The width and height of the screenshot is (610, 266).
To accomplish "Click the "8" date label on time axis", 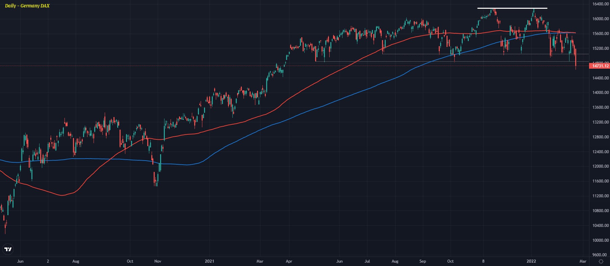I will (x=483, y=261).
